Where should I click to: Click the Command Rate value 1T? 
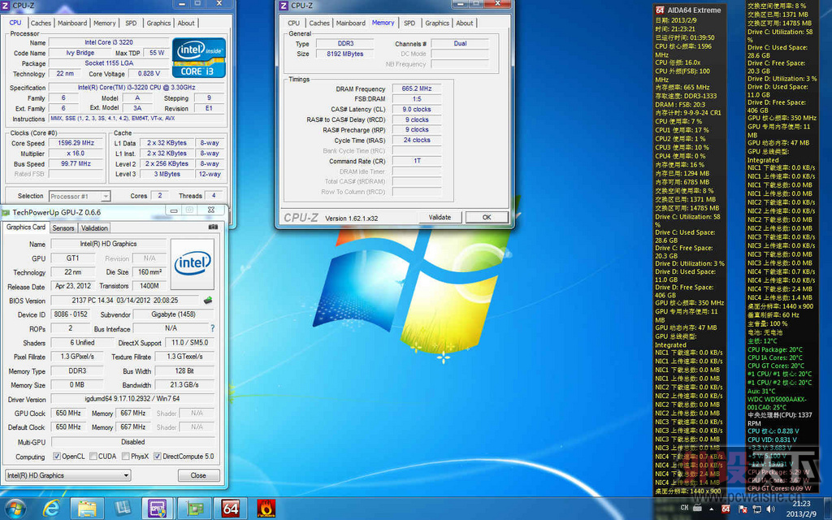point(417,161)
